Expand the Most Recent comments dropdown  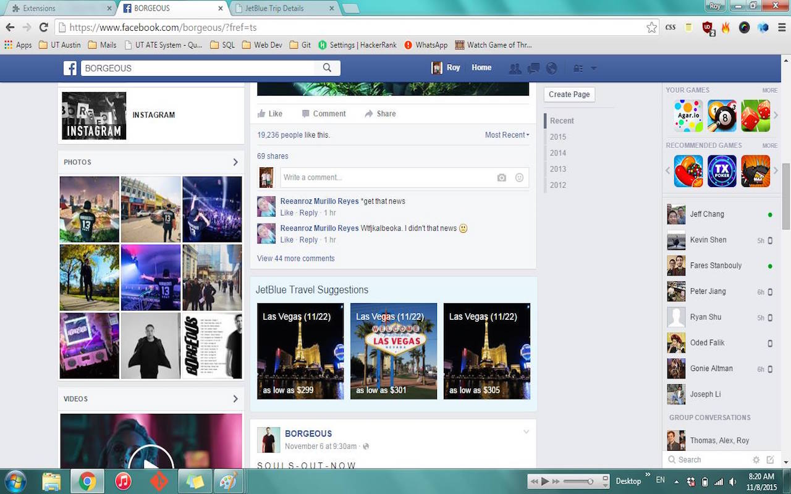507,135
